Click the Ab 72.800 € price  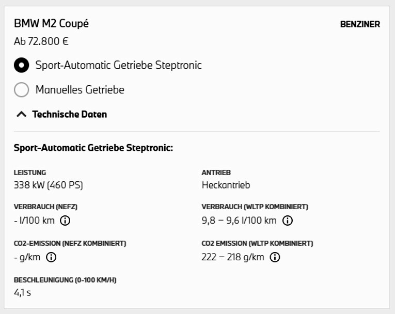pyautogui.click(x=41, y=41)
